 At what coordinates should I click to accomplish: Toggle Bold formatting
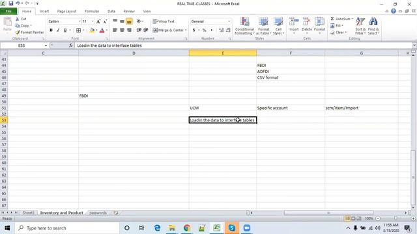point(51,31)
